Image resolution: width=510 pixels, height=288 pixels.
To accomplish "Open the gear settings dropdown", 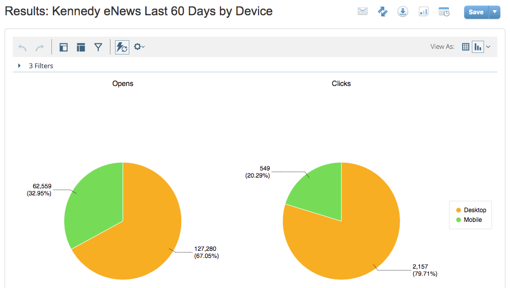I will click(x=139, y=47).
